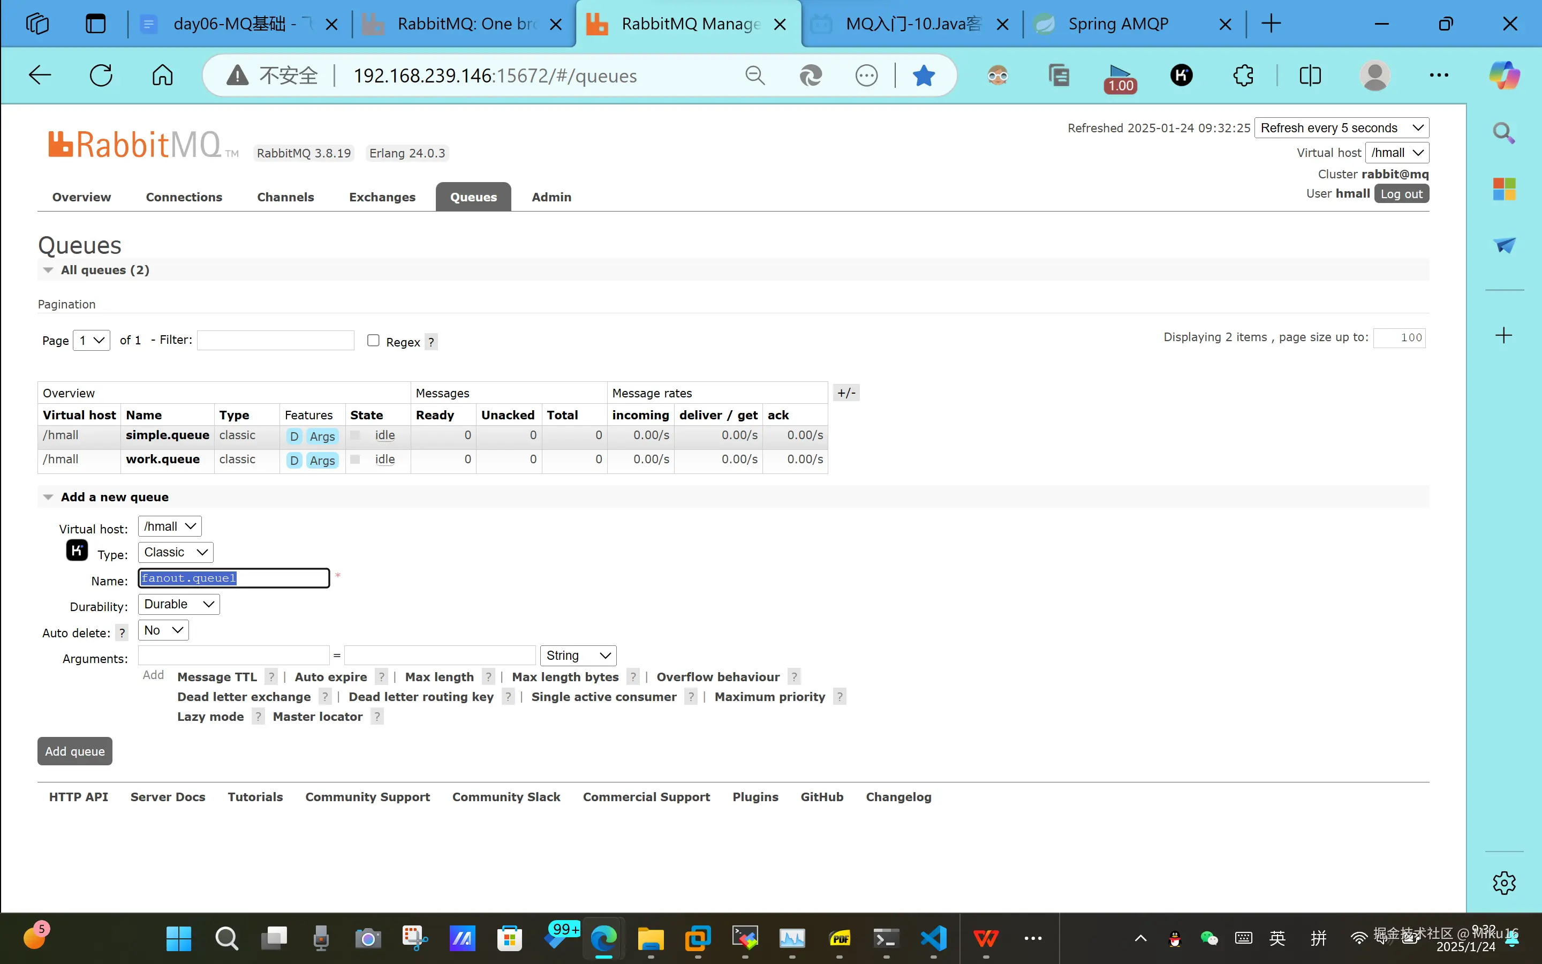The height and width of the screenshot is (964, 1542).
Task: Enable the Regex checkbox
Action: (x=373, y=341)
